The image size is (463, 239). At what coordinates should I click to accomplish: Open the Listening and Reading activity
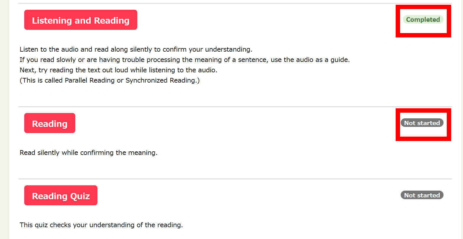click(81, 20)
